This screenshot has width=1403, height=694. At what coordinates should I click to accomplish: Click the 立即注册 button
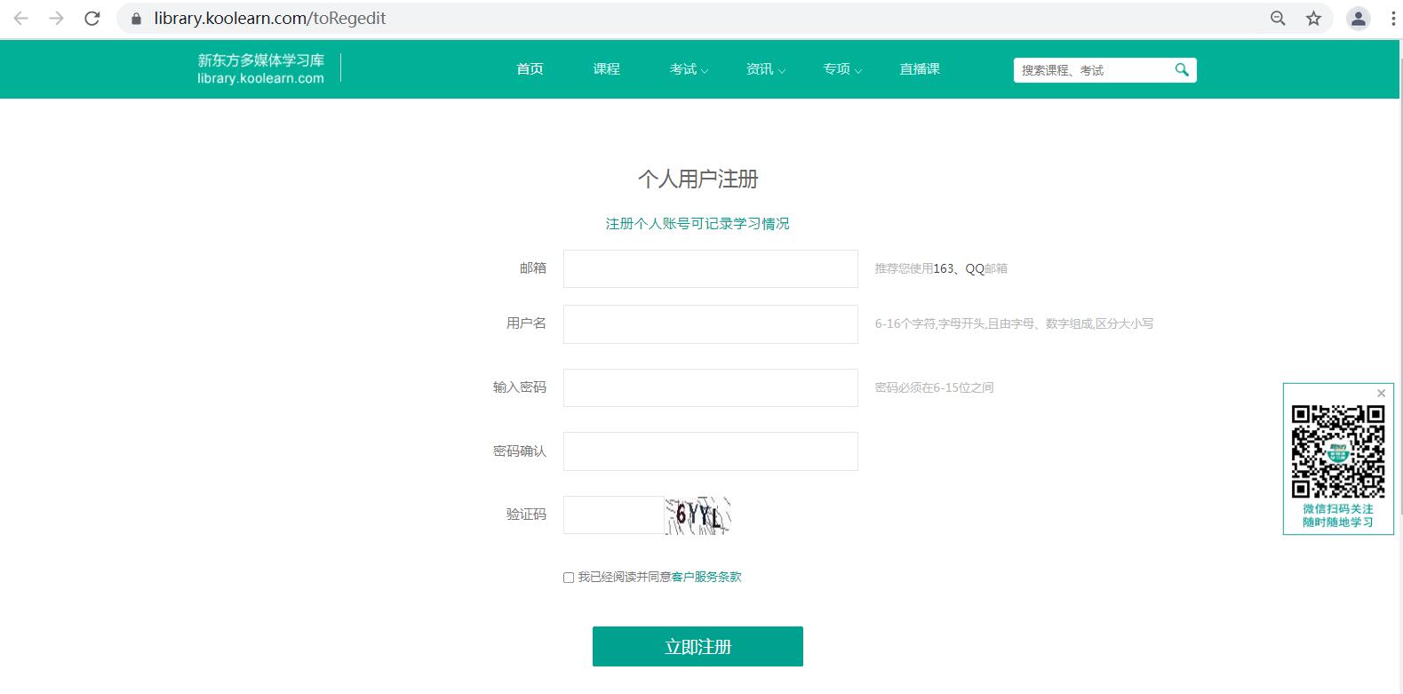[698, 646]
